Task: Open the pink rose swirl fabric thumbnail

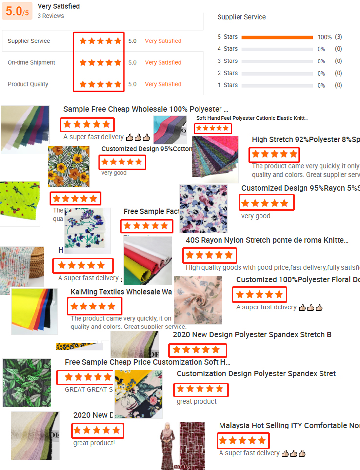Action: click(x=198, y=300)
